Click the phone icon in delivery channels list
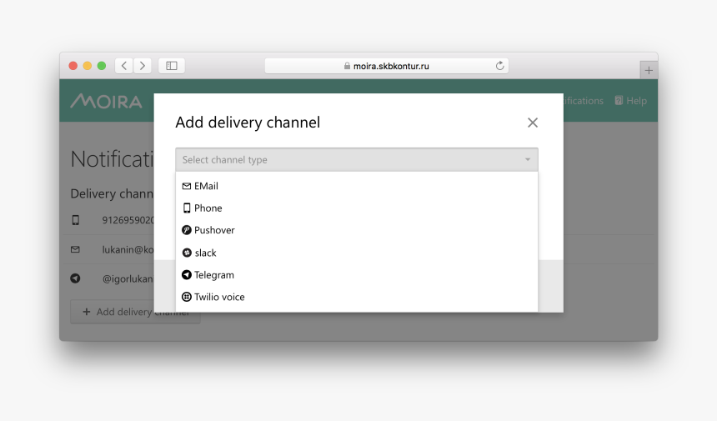 pos(75,220)
